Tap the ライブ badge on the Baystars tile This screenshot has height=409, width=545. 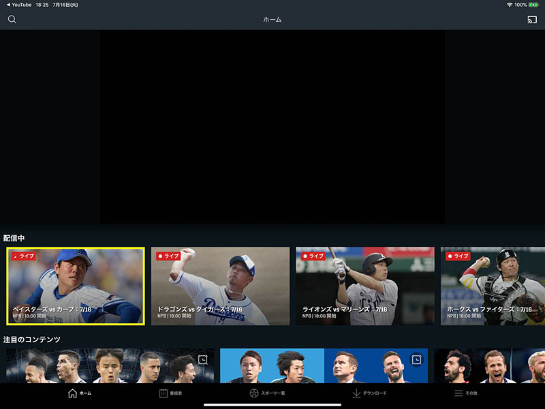(x=24, y=256)
